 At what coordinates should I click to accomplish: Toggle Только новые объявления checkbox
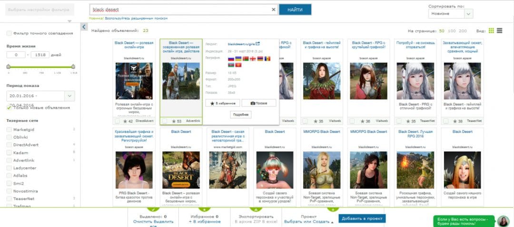pos(9,107)
